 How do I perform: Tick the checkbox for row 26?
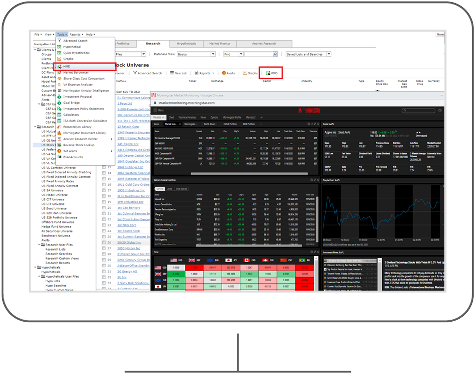click(x=104, y=242)
